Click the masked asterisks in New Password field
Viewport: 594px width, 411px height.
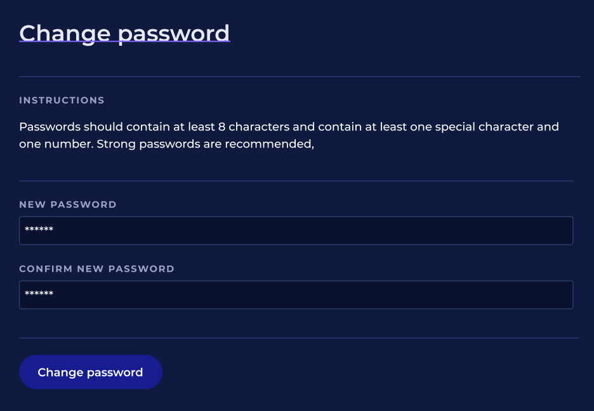39,231
